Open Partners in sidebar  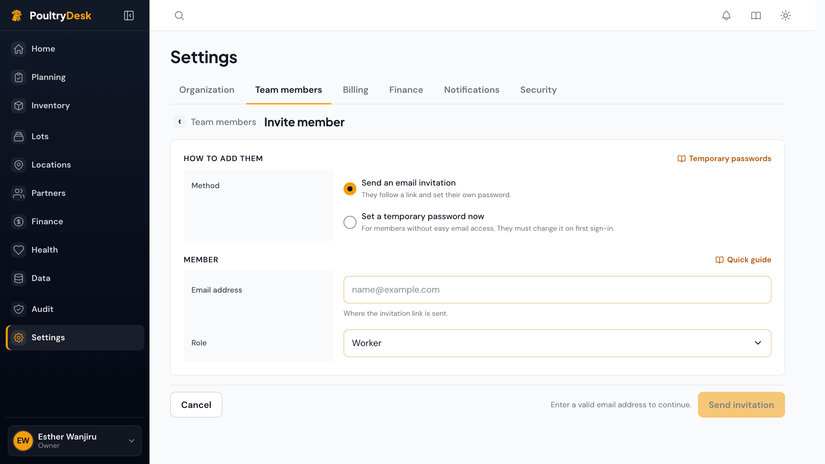click(x=75, y=193)
